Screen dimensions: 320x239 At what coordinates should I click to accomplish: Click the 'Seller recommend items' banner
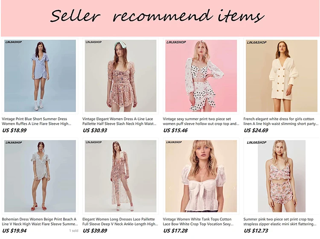[160, 18]
